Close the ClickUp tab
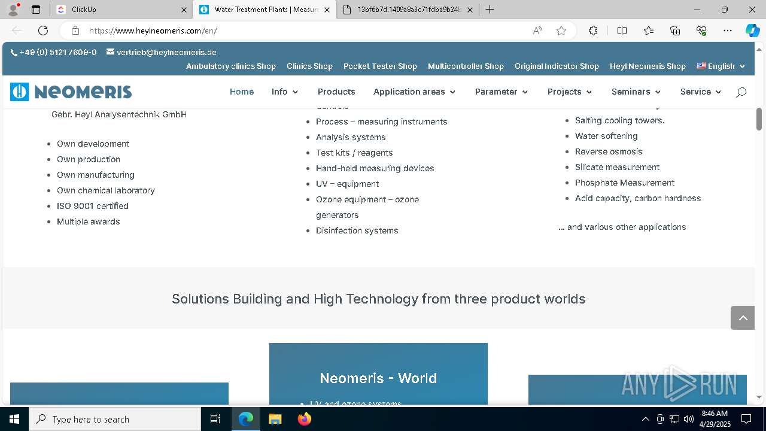The height and width of the screenshot is (431, 766). coord(184,10)
